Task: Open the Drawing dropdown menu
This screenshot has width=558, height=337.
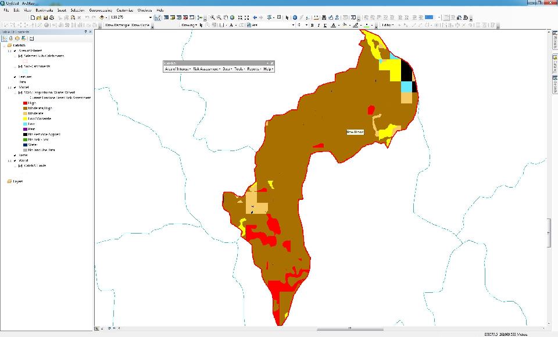Action: pyautogui.click(x=189, y=25)
